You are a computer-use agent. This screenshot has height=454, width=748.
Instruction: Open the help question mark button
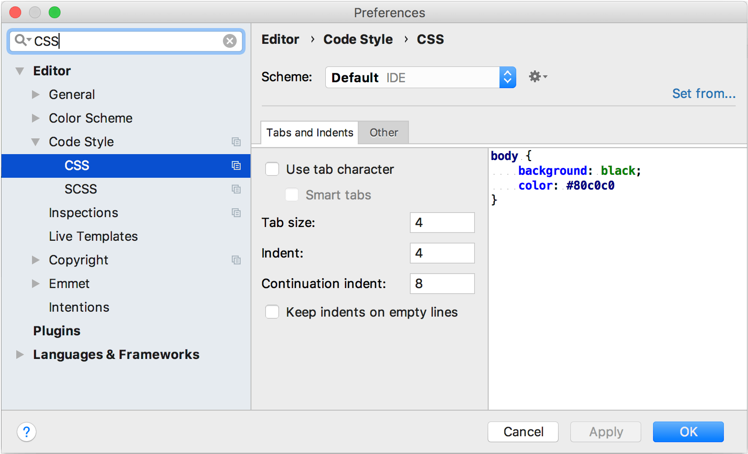click(26, 432)
